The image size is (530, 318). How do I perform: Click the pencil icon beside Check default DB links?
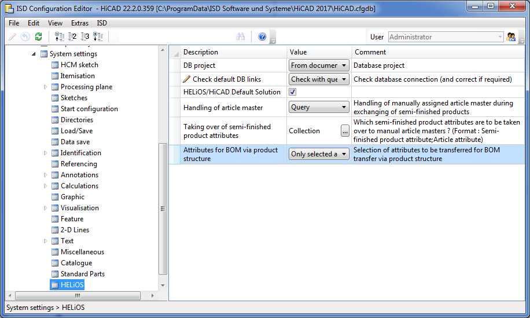(x=186, y=79)
